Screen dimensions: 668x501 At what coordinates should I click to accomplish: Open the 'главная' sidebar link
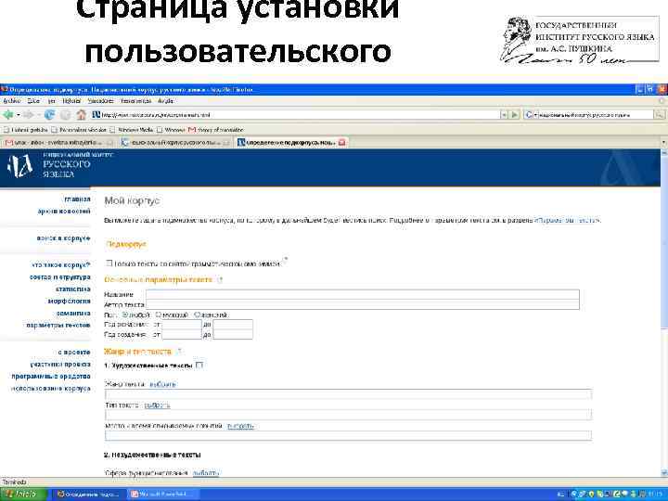77,199
